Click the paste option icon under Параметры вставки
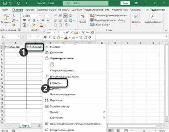 coord(52,65)
